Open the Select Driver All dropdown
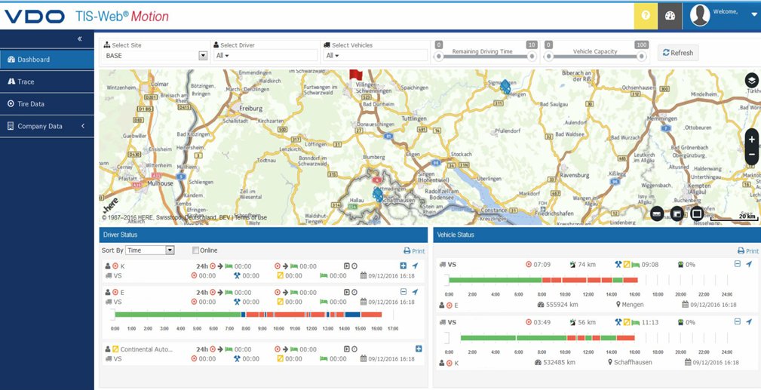 (222, 56)
